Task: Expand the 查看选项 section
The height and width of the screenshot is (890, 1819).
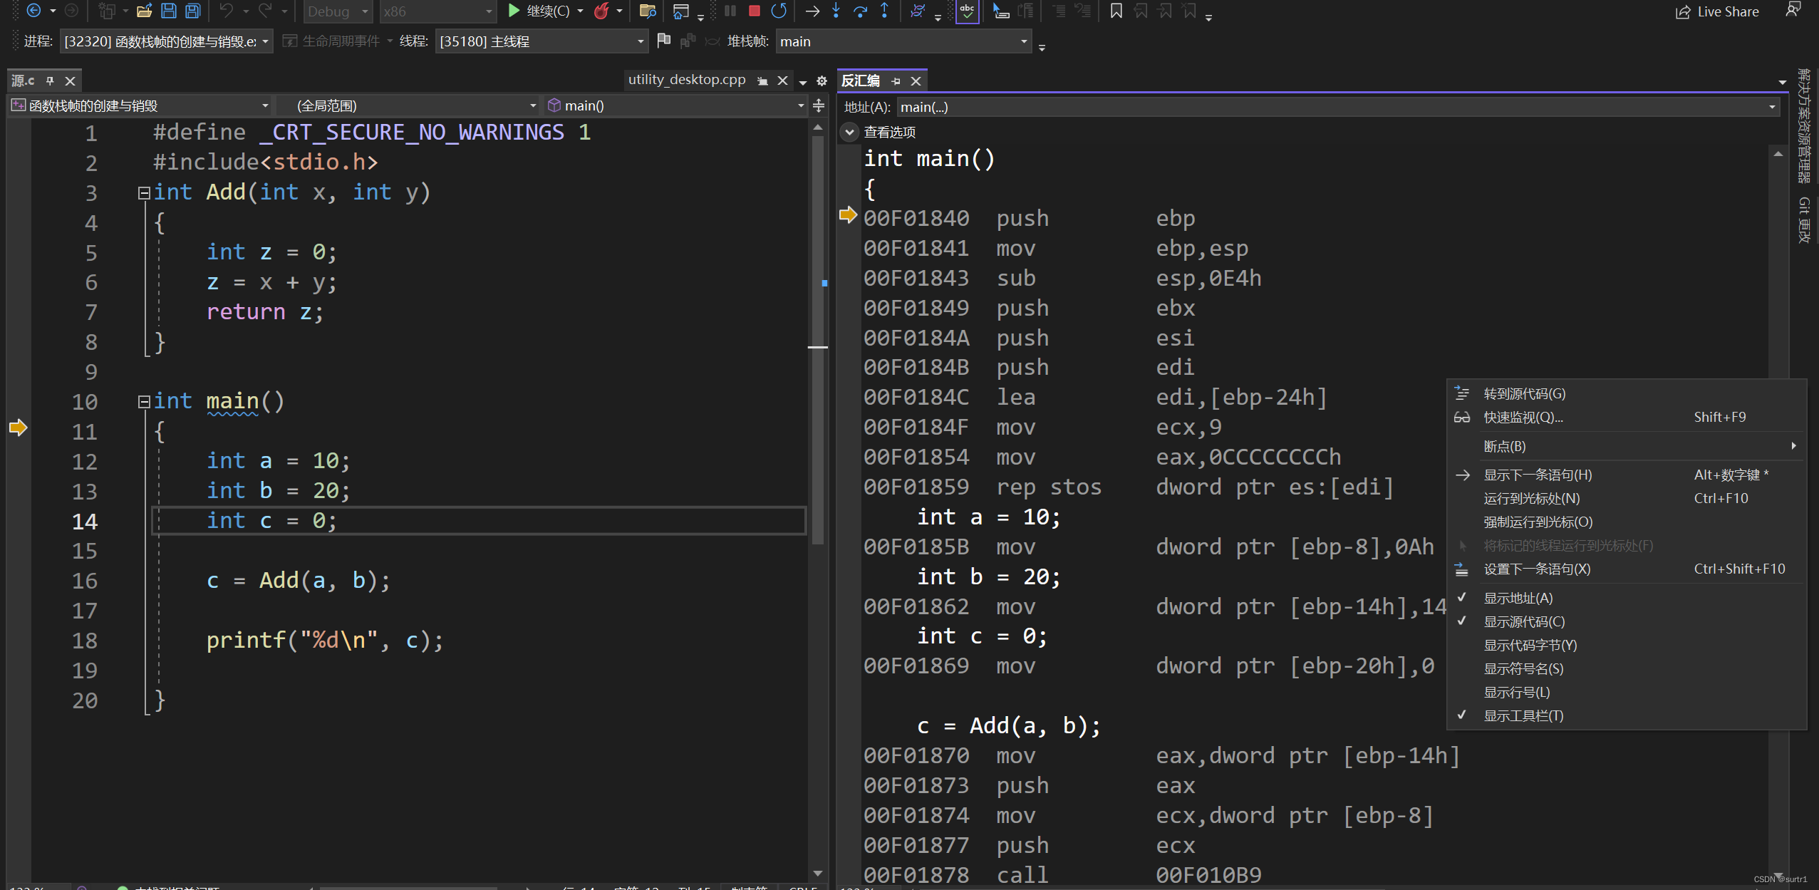Action: pyautogui.click(x=849, y=132)
